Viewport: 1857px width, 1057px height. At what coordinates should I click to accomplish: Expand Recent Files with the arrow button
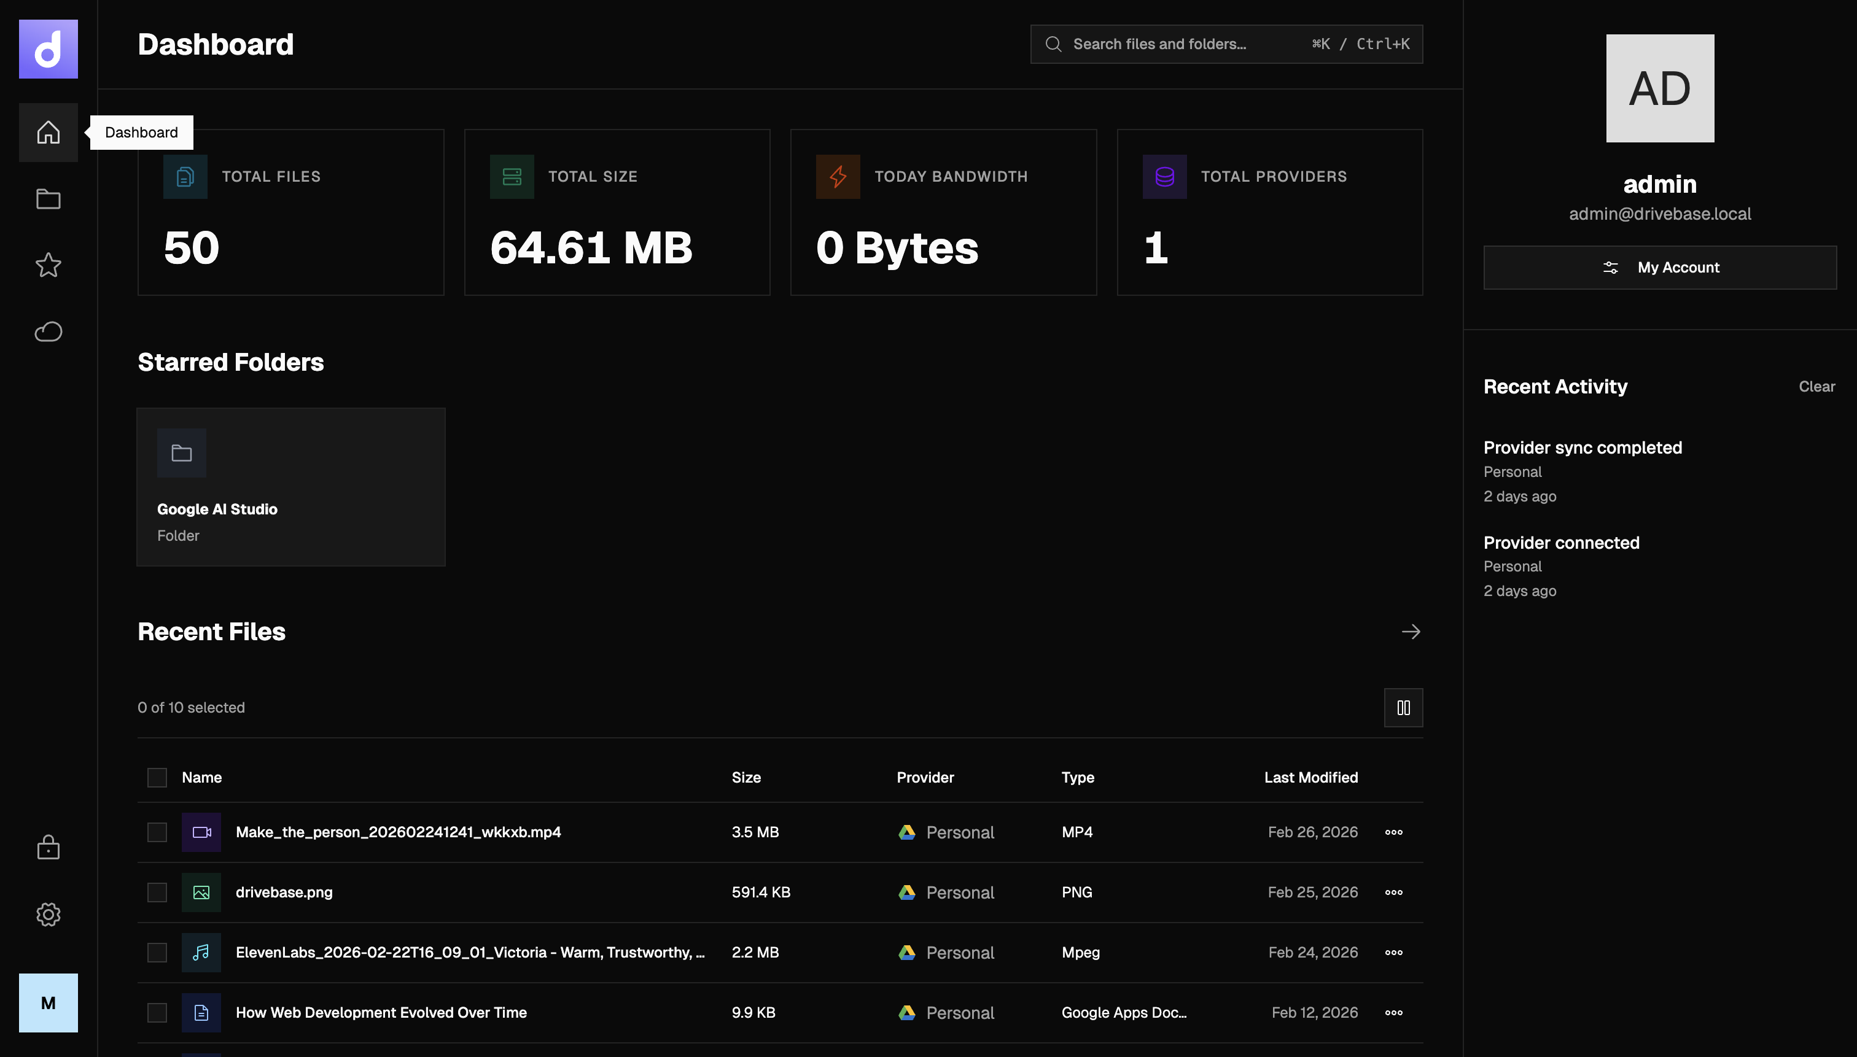point(1411,632)
